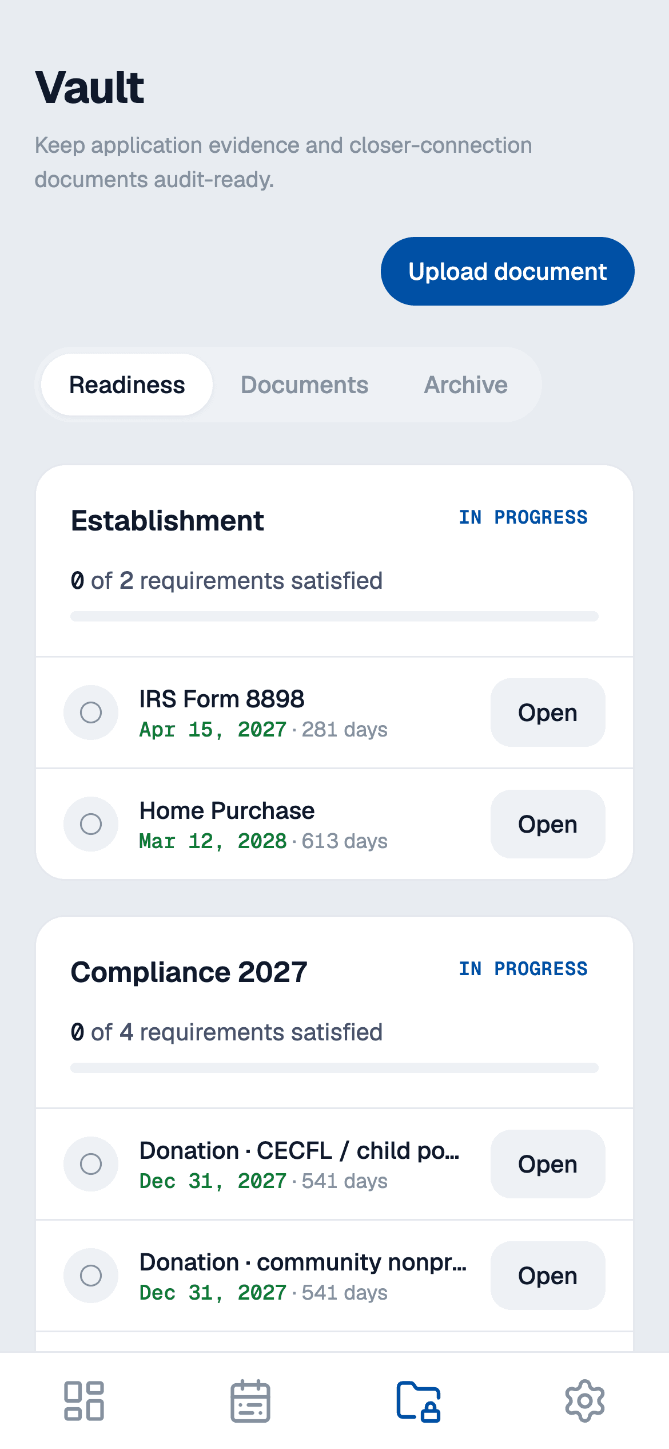Viewport: 669px width, 1449px height.
Task: Mark the Donation CECFL requirement circle
Action: (91, 1164)
